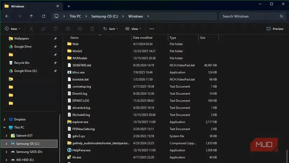Select the bootstat.dat file
289x163 pixels.
point(81,79)
